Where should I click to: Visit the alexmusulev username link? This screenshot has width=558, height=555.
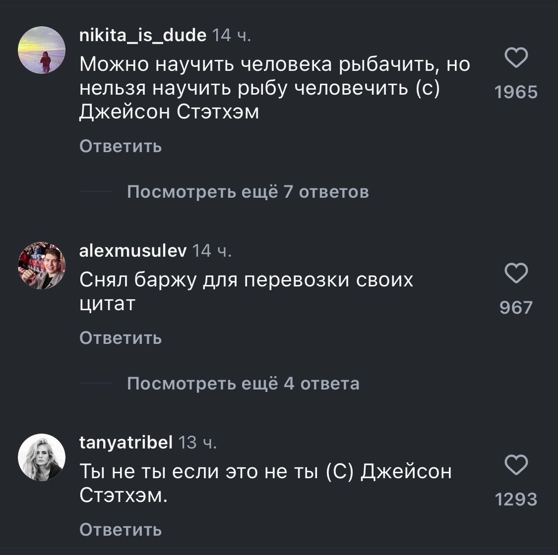tap(133, 251)
